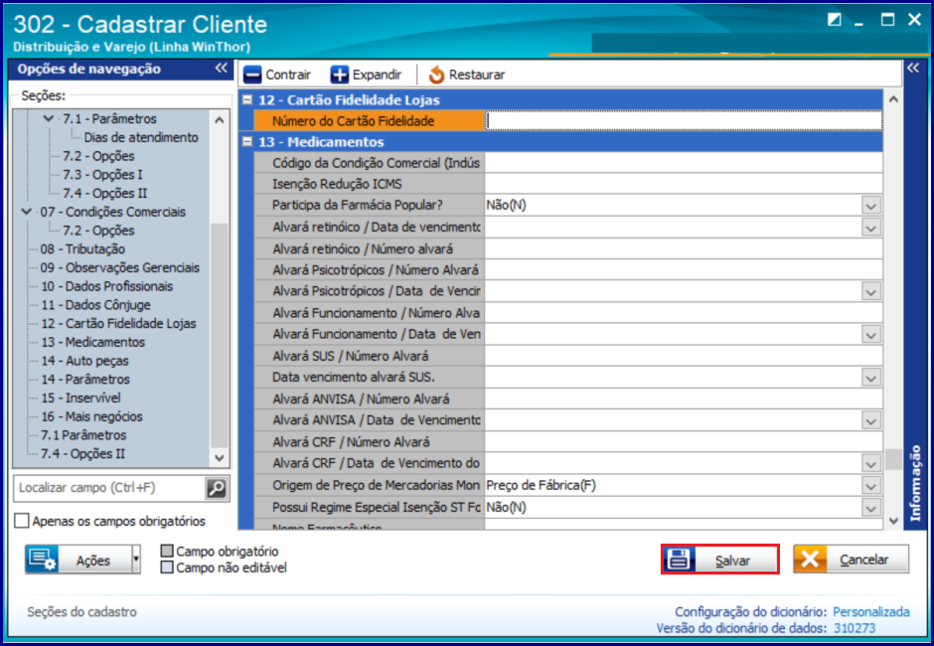Click the fields grid scrollbar down arrow
The height and width of the screenshot is (646, 934).
point(893,520)
